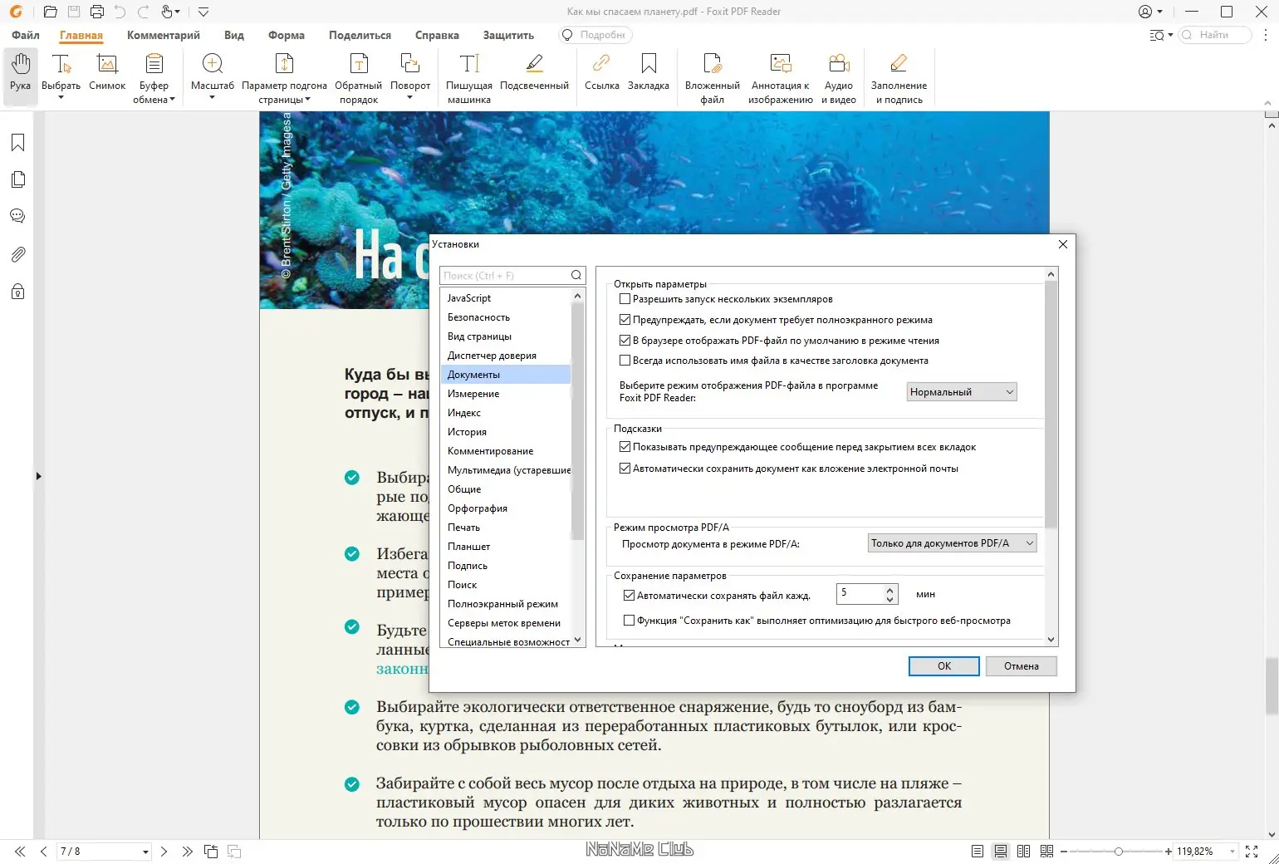Open the 'Только для документов PDF/A' dropdown
Screen dimensions: 1279x864
point(952,542)
